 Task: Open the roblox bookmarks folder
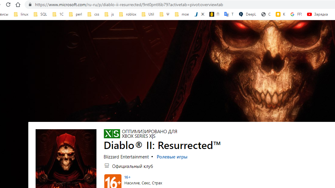click(x=128, y=14)
